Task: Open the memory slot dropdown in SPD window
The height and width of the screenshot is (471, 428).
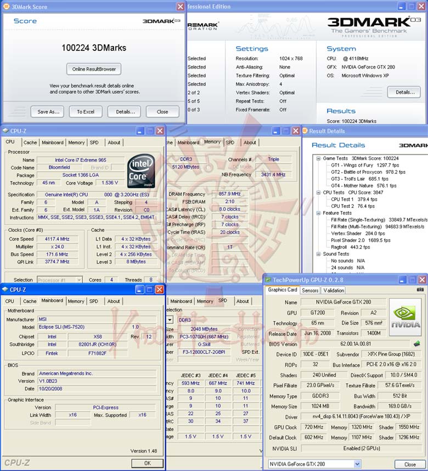Action: (170, 320)
